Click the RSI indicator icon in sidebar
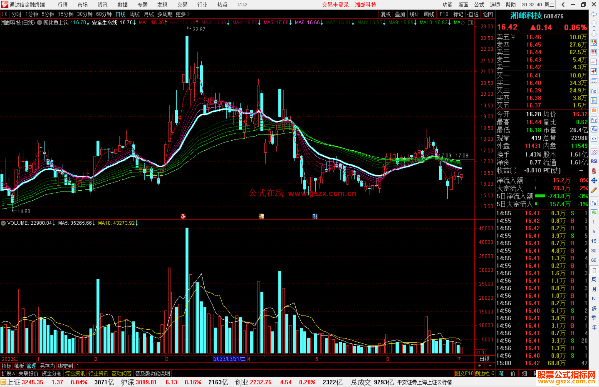The image size is (599, 387). pyautogui.click(x=594, y=161)
